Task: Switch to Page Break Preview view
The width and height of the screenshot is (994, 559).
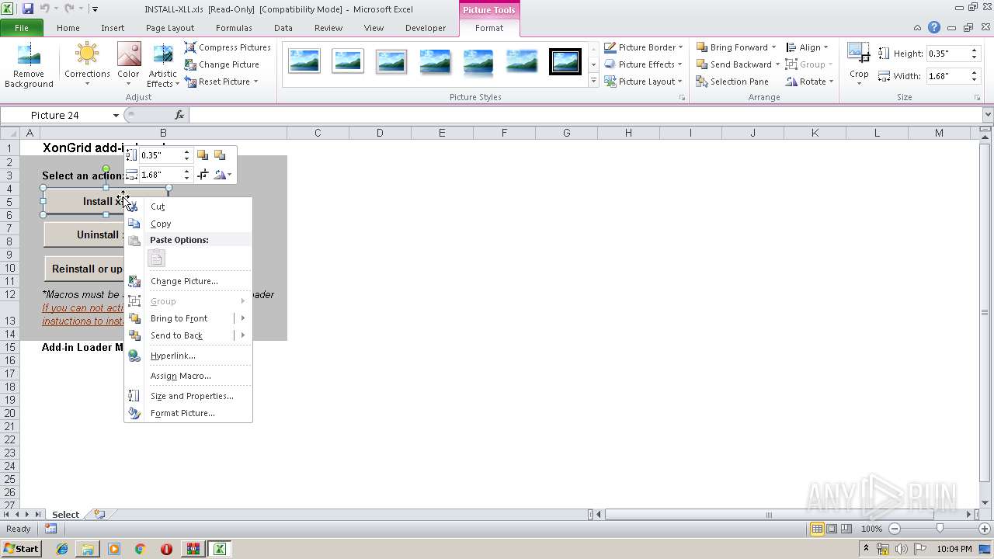Action: tap(846, 529)
